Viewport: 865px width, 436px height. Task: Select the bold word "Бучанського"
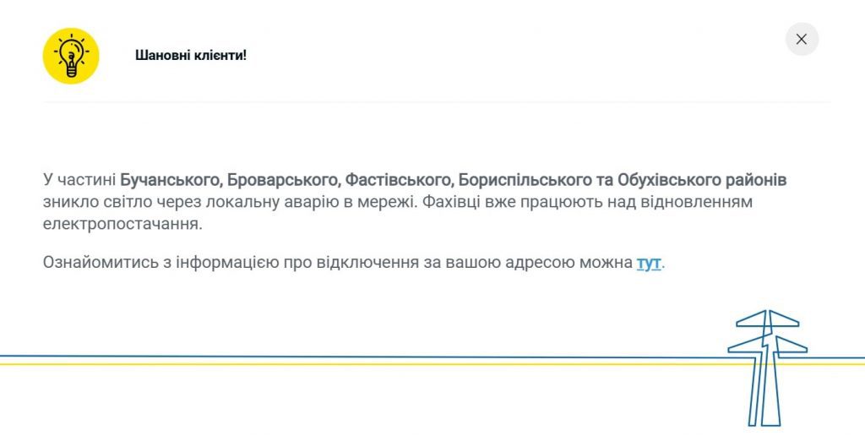click(171, 180)
